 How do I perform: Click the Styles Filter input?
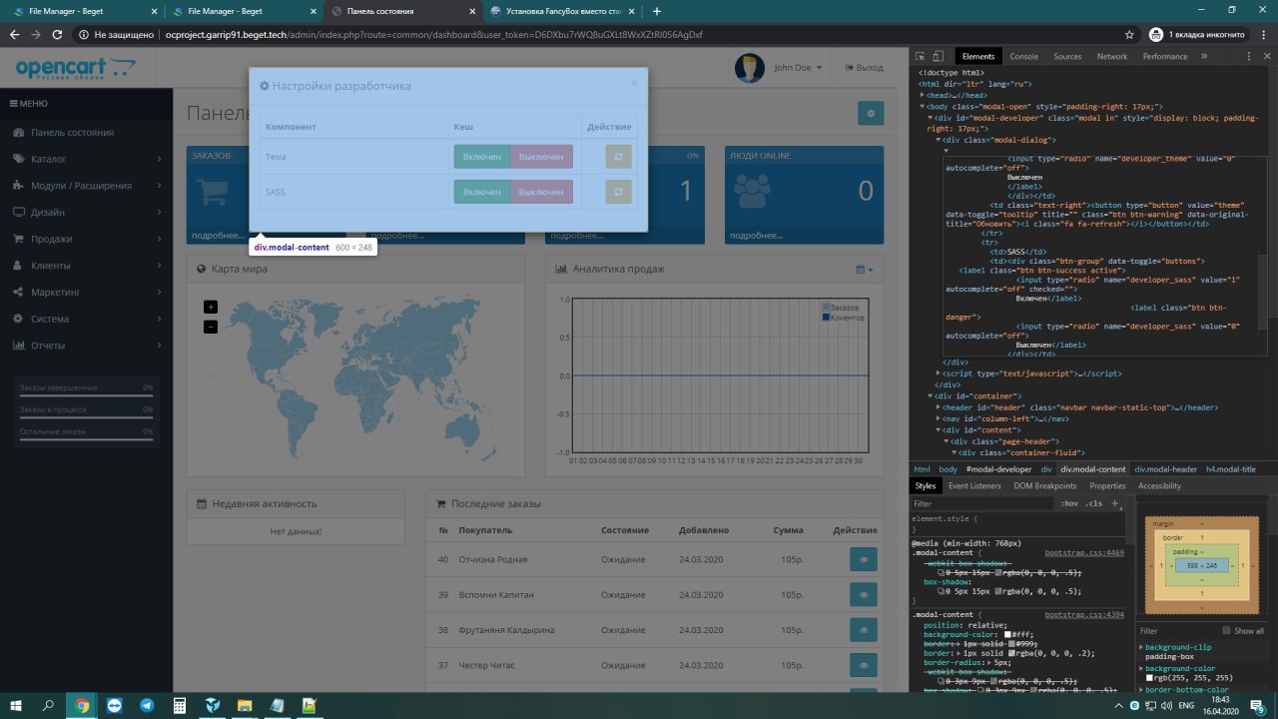tap(983, 503)
